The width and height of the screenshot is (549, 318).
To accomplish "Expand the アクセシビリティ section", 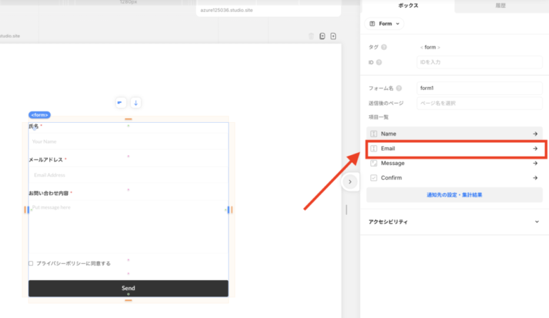I will click(537, 222).
